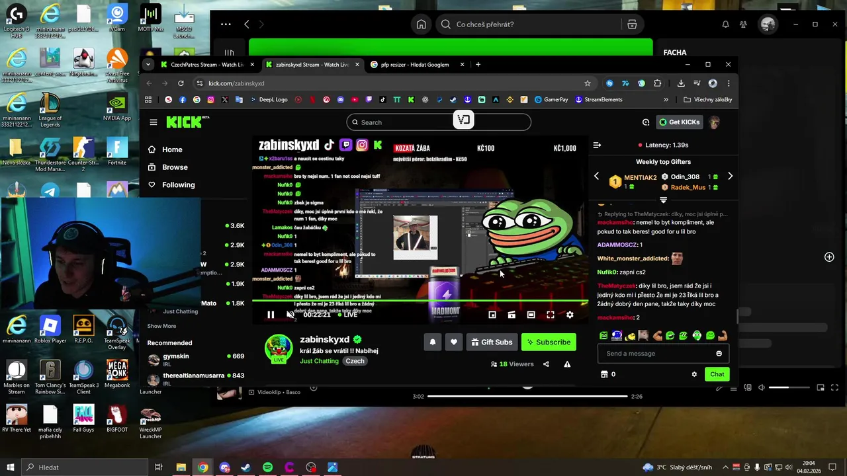Image resolution: width=847 pixels, height=476 pixels.
Task: Pause the Kick stream playback
Action: click(271, 315)
